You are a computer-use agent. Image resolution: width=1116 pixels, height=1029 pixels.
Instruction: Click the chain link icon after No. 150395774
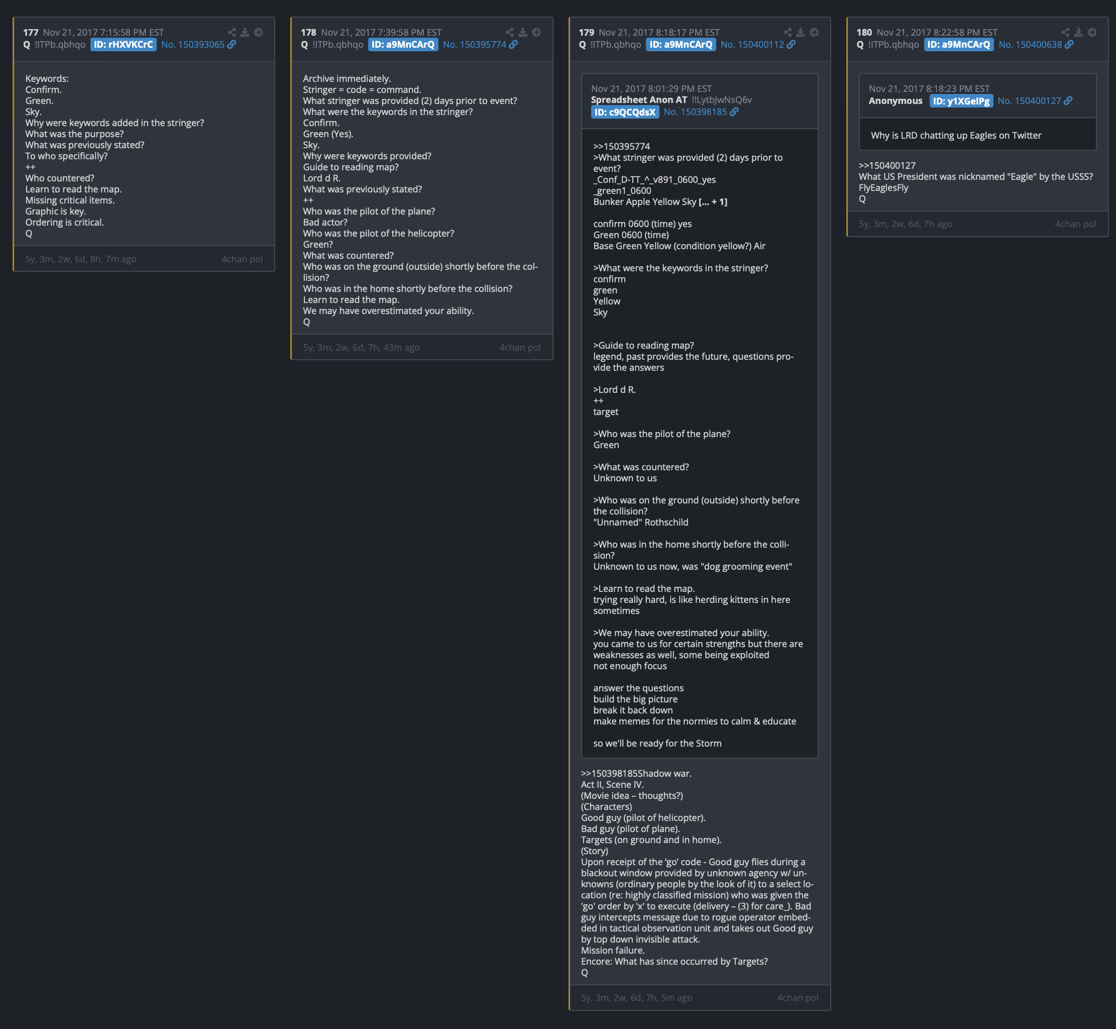[x=513, y=45]
